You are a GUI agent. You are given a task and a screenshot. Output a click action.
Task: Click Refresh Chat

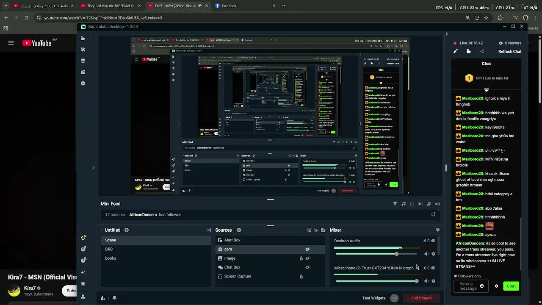(x=510, y=51)
